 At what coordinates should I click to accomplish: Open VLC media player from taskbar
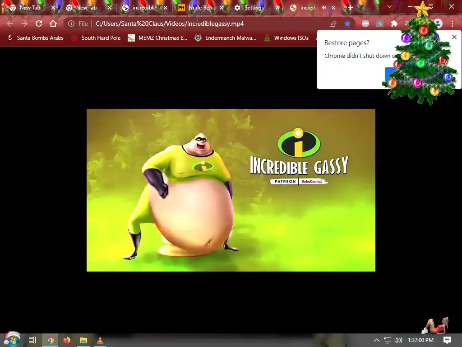click(100, 340)
